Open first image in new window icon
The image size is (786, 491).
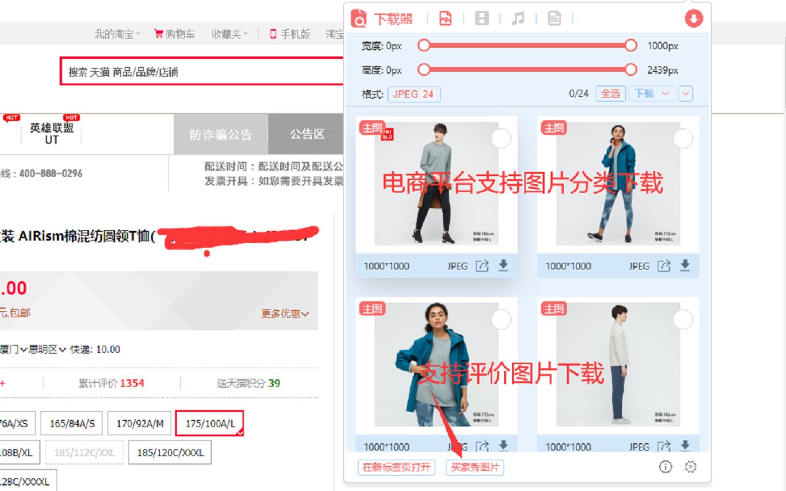(x=483, y=266)
